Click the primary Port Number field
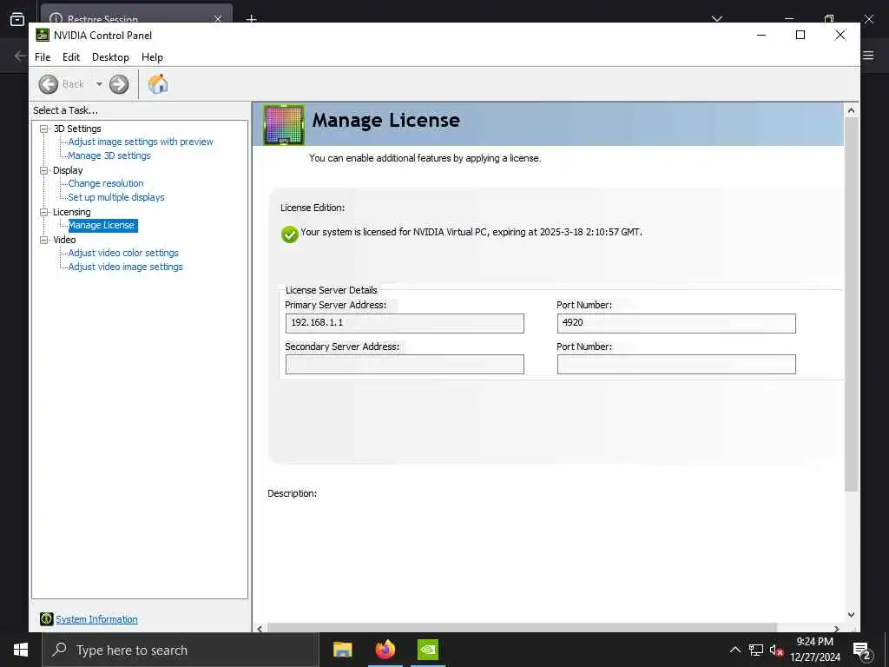The height and width of the screenshot is (667, 889). (x=676, y=323)
